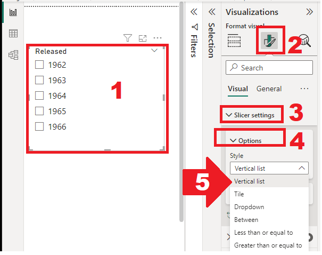Switch to the General tab
Viewport: 322px width, 255px height.
tap(269, 89)
